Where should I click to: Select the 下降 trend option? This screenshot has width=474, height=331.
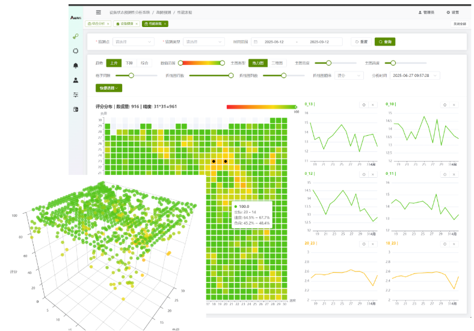(129, 62)
